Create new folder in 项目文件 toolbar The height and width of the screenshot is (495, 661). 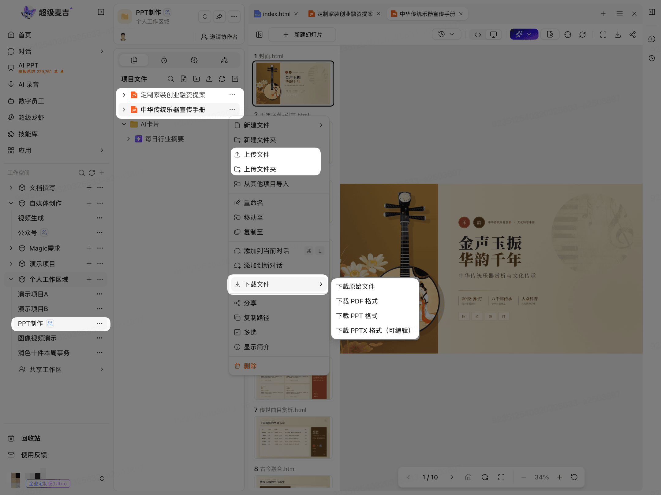(196, 79)
